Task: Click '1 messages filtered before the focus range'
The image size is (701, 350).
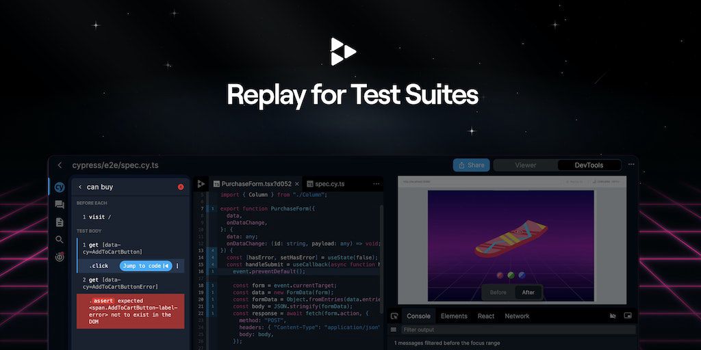Action: click(x=447, y=343)
